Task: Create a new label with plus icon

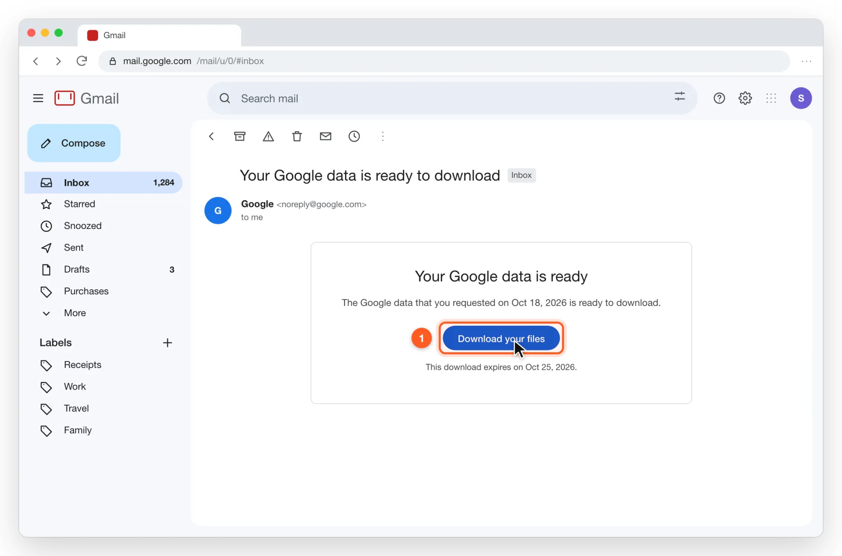Action: tap(167, 343)
